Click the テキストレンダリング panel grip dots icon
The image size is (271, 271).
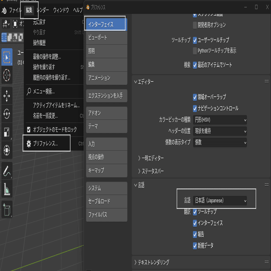[x=267, y=262]
